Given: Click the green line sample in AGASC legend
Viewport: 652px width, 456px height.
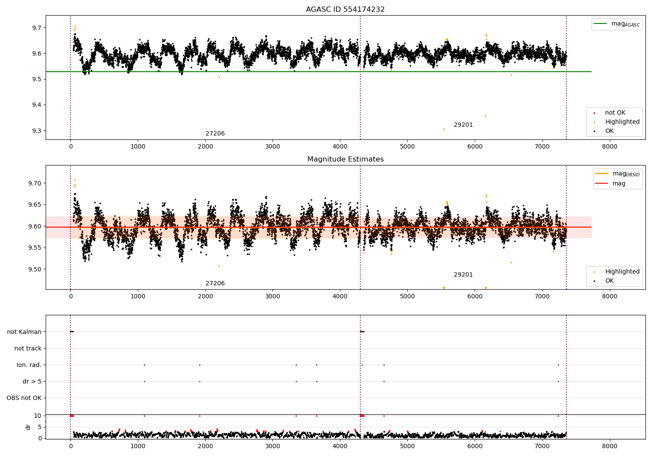Looking at the screenshot, I should tap(601, 24).
